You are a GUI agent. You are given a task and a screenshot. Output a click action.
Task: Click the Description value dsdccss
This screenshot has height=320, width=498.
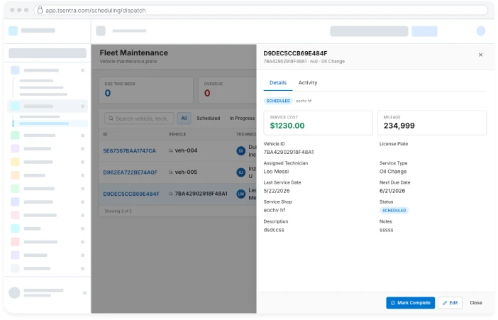[x=274, y=230]
